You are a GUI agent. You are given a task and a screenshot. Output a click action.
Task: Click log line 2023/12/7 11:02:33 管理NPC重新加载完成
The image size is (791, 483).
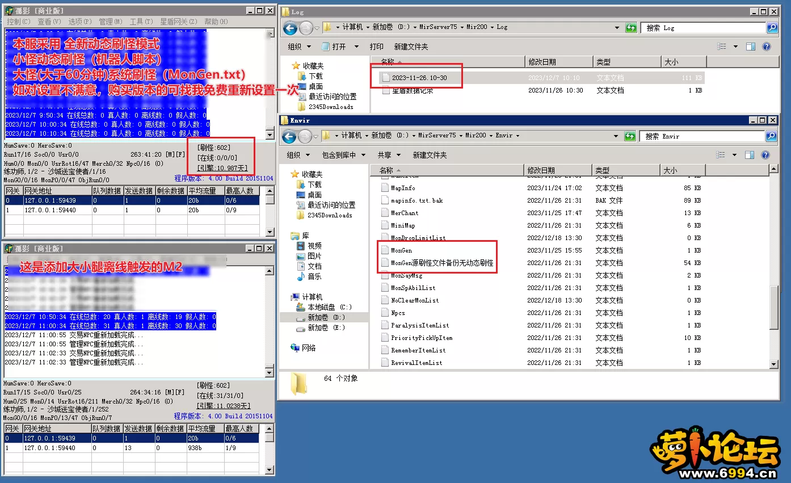[74, 362]
